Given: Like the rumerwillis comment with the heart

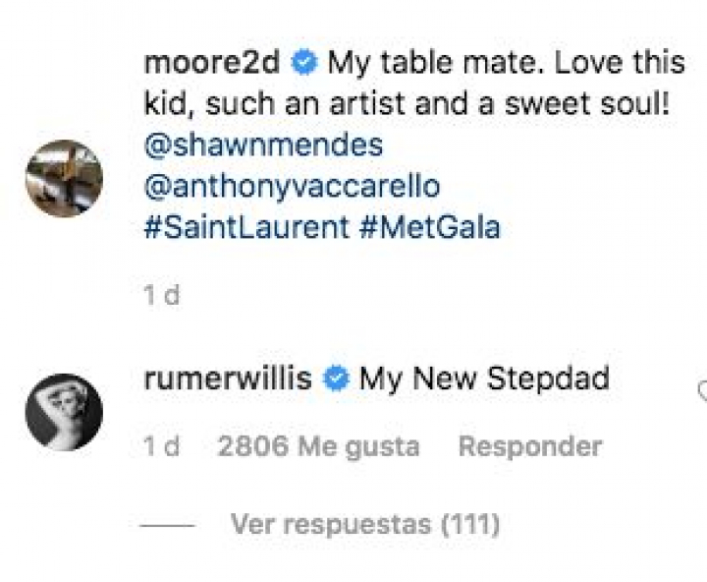Looking at the screenshot, I should (701, 391).
